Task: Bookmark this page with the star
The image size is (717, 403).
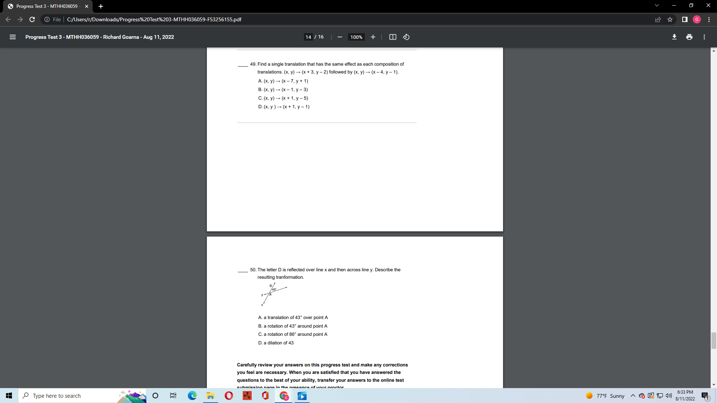Action: [x=670, y=19]
